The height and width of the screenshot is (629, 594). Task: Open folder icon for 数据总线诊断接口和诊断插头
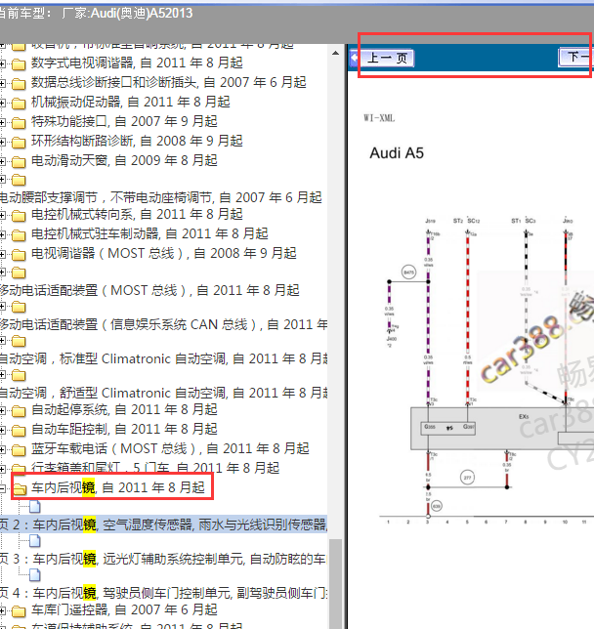coord(19,83)
